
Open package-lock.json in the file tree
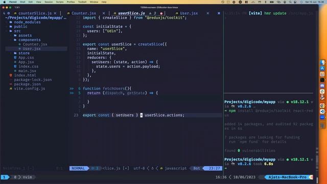(x=33, y=80)
